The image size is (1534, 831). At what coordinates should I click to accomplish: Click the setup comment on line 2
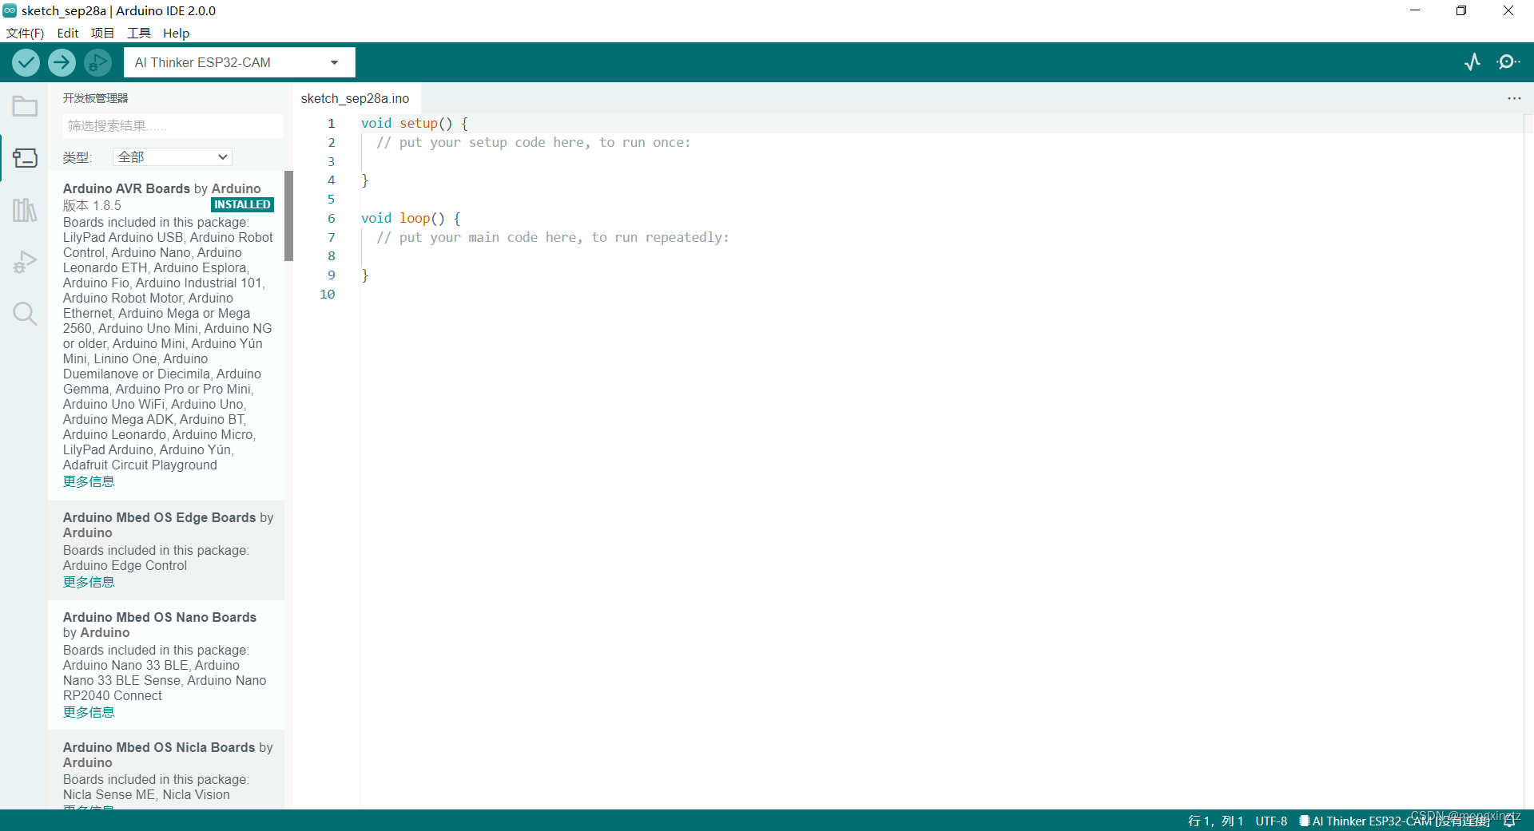point(534,142)
